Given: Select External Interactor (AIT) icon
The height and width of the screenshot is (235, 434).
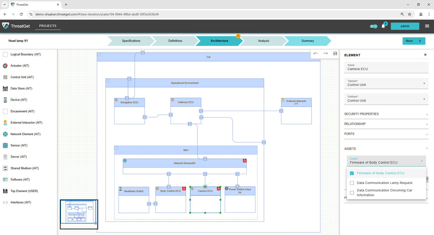Looking at the screenshot, I should point(5,123).
